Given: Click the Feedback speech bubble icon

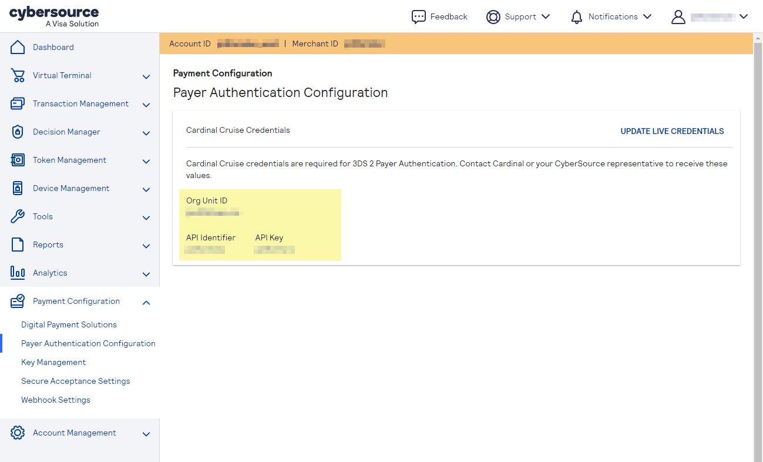Looking at the screenshot, I should [418, 17].
